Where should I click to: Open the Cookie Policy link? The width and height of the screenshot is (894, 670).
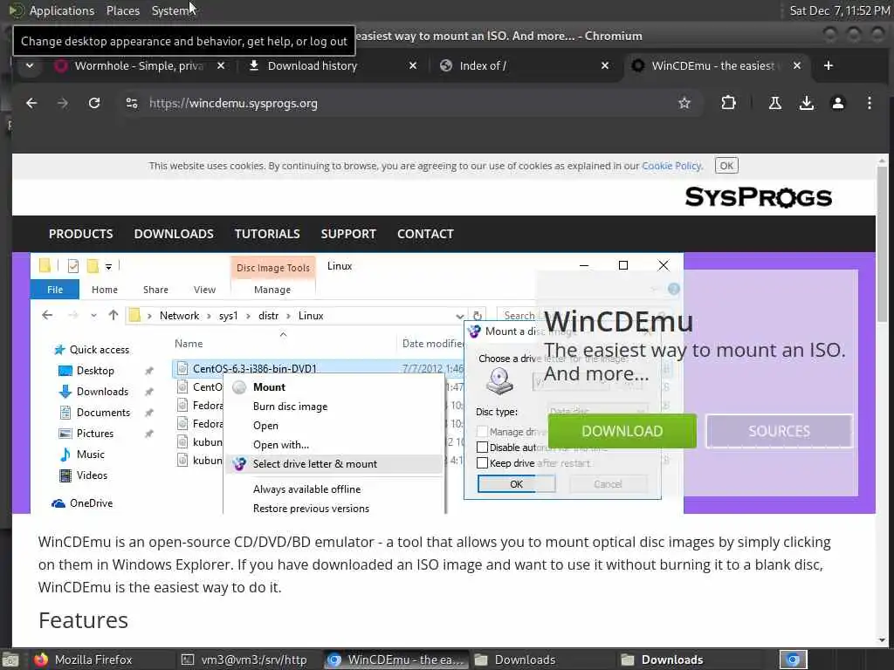tap(671, 166)
